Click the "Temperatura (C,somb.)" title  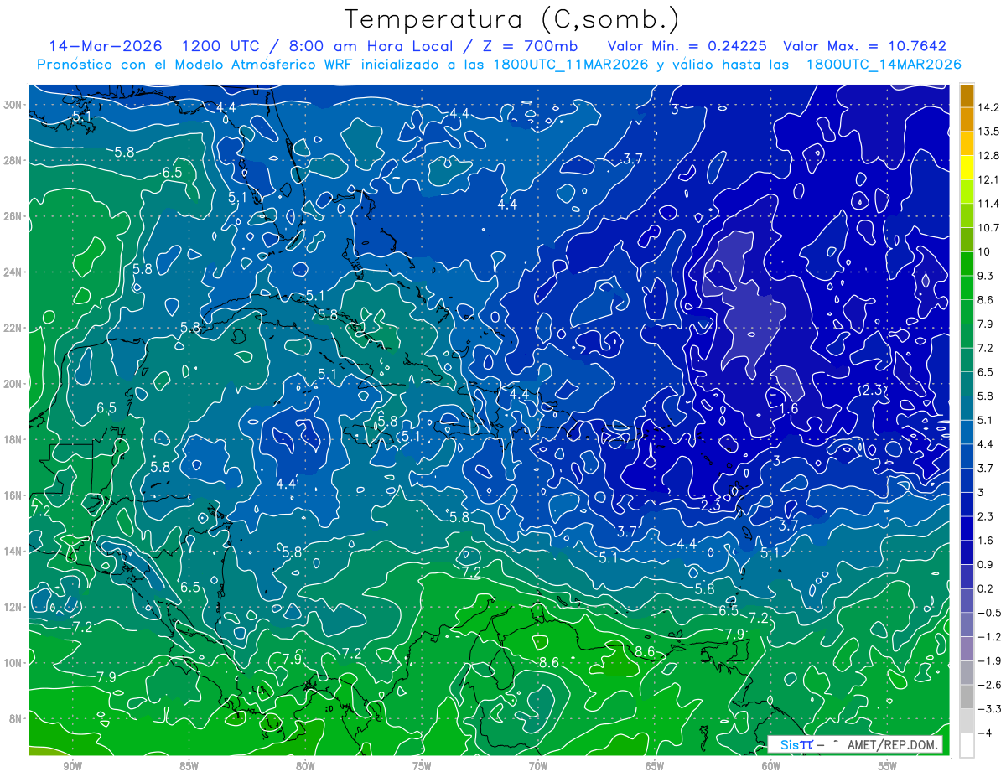tap(513, 19)
